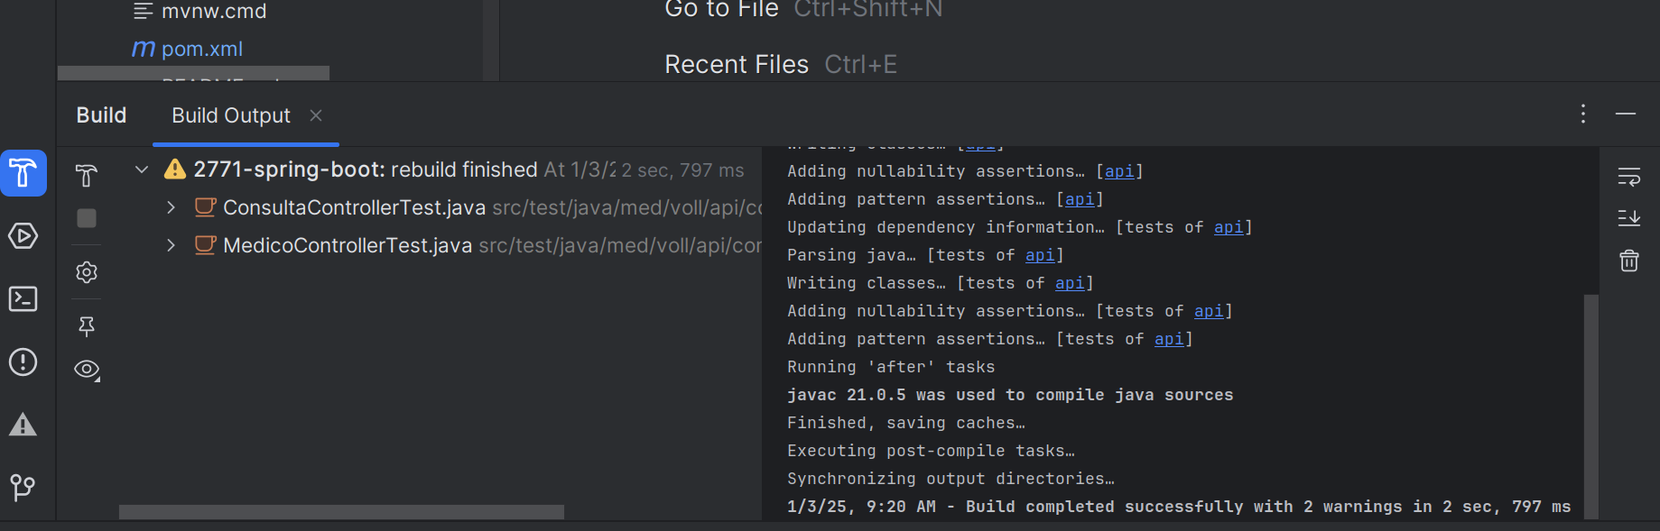Click 'Running 'after' tasks' console line
Image resolution: width=1660 pixels, height=531 pixels.
[891, 367]
